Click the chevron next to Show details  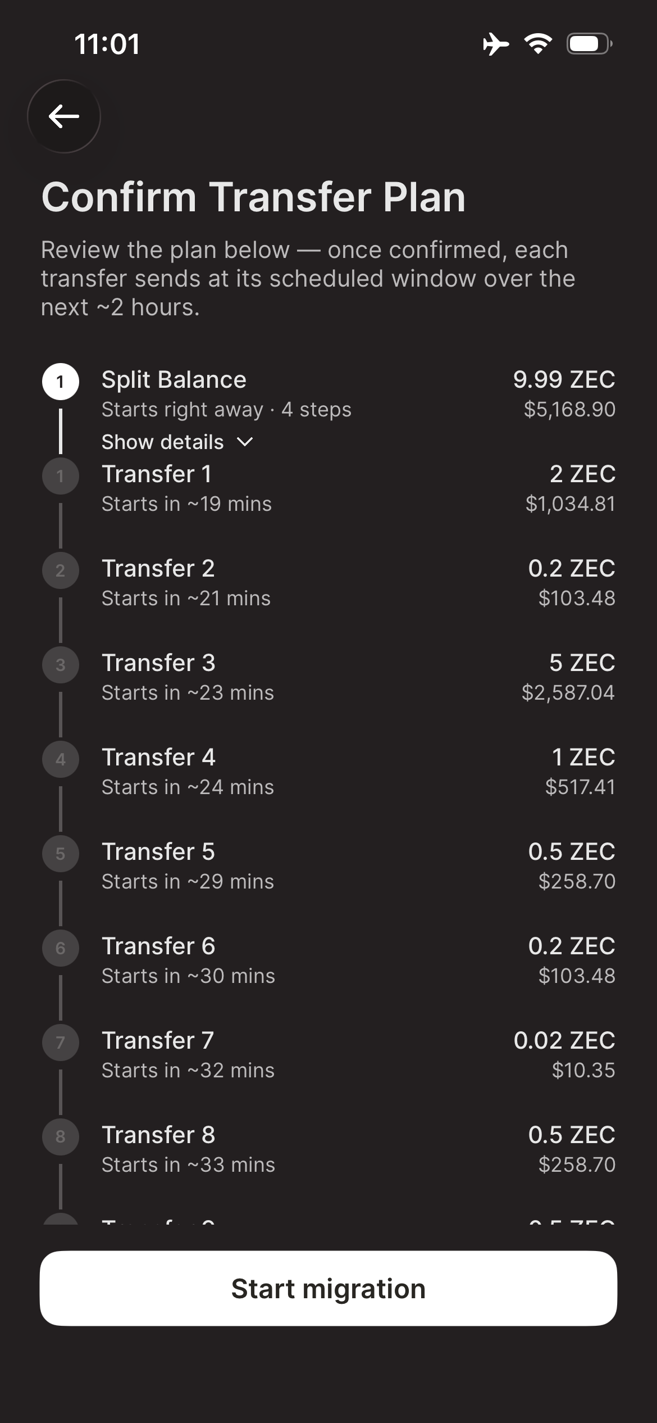point(245,442)
